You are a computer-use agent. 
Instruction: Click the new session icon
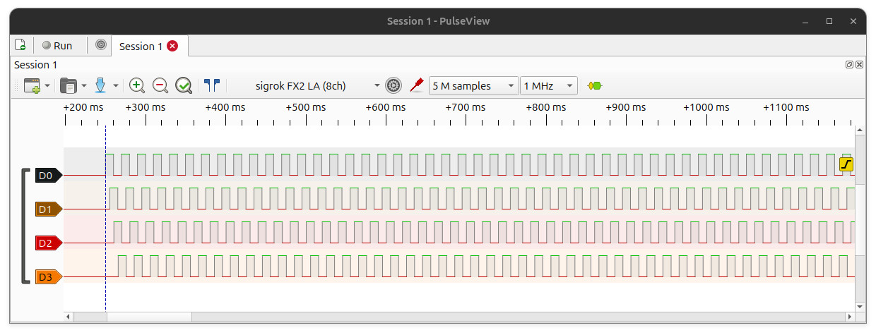(20, 45)
